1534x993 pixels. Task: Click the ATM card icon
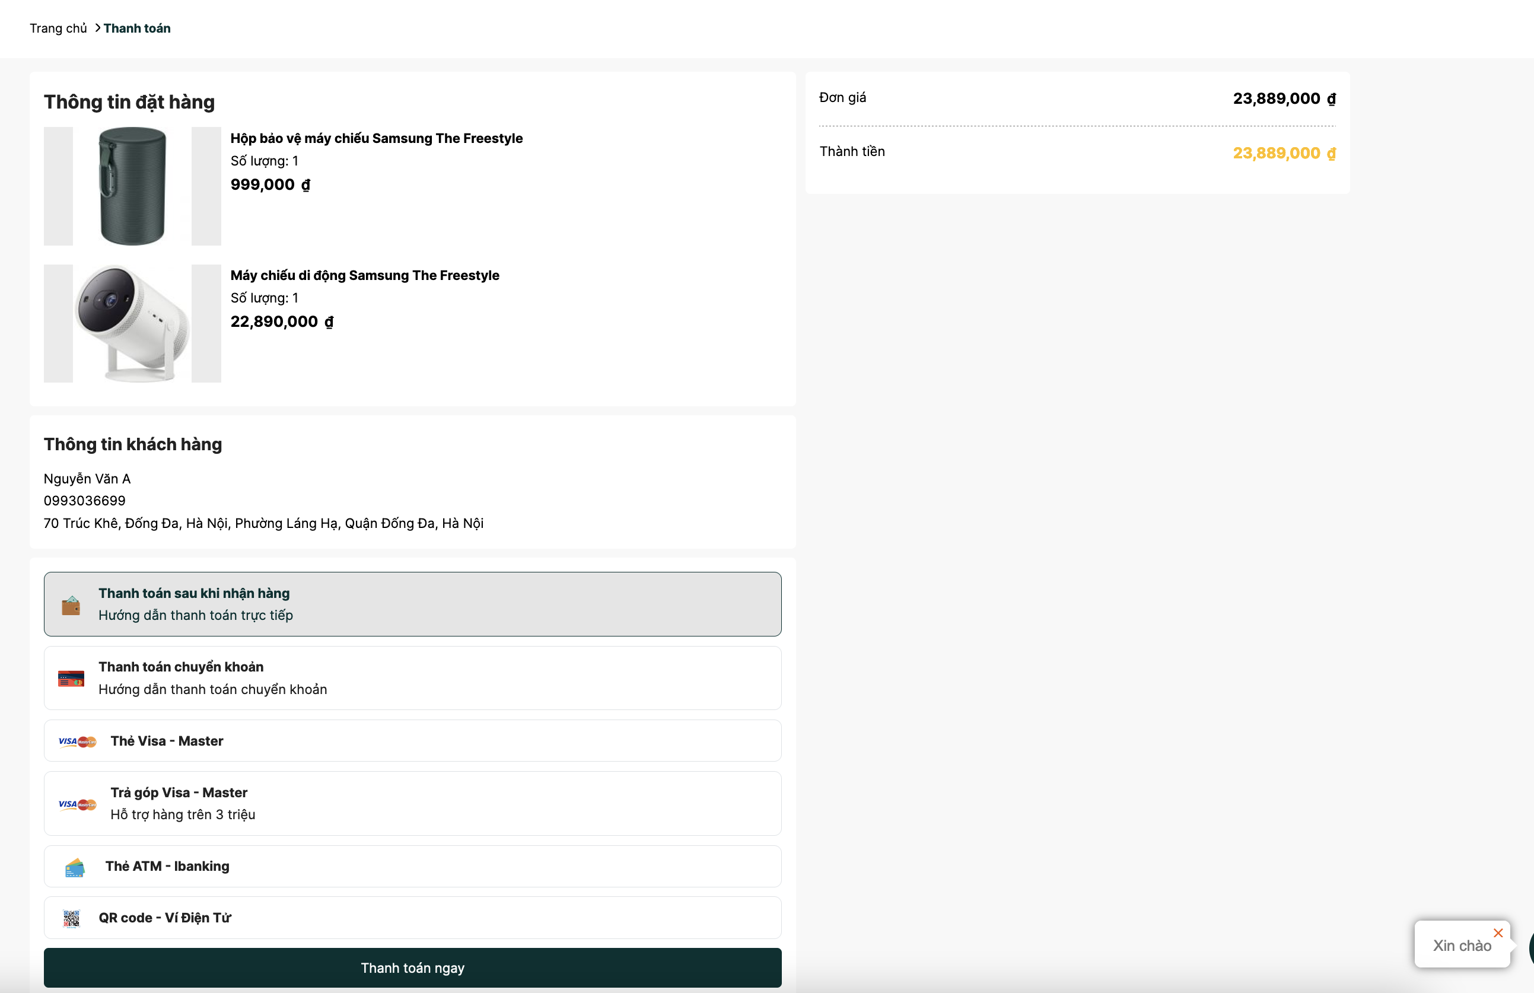point(75,867)
